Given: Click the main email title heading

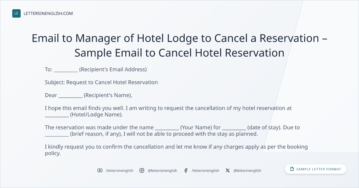Looking at the screenshot, I should [x=180, y=45].
